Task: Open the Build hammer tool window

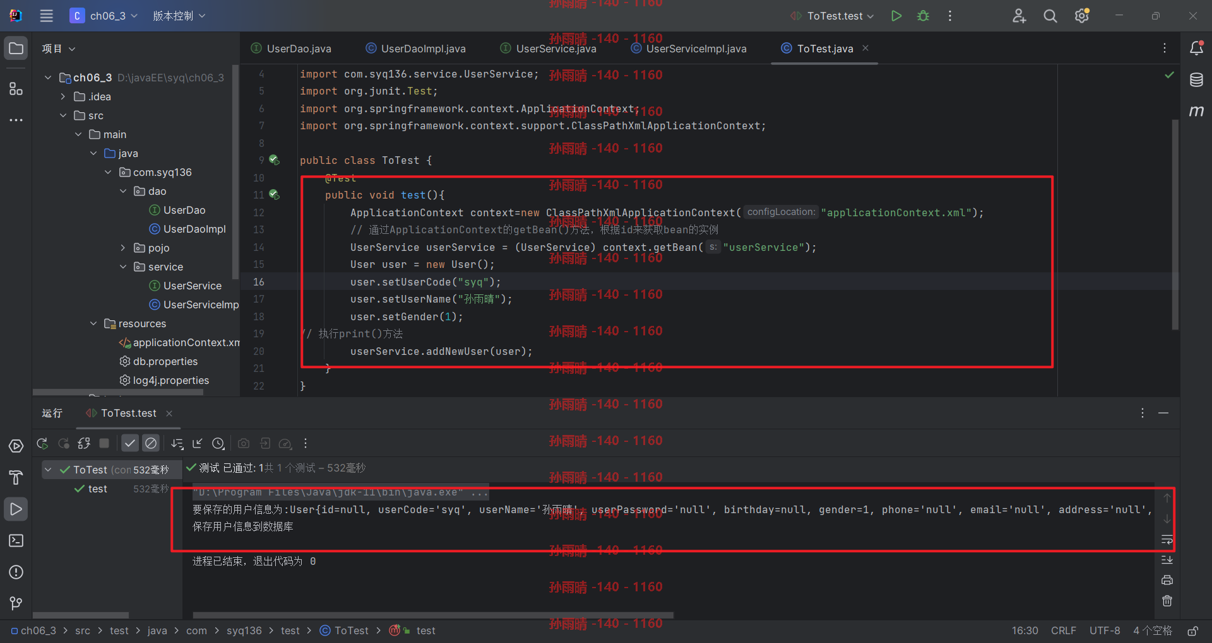Action: coord(16,477)
